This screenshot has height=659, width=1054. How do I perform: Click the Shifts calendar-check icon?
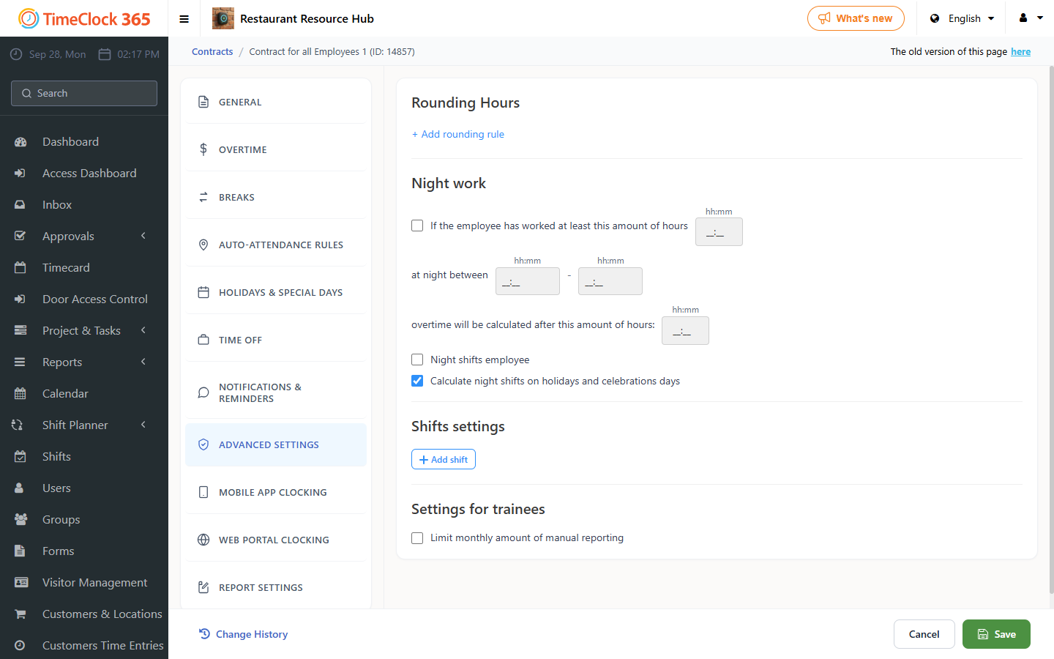[x=20, y=457]
